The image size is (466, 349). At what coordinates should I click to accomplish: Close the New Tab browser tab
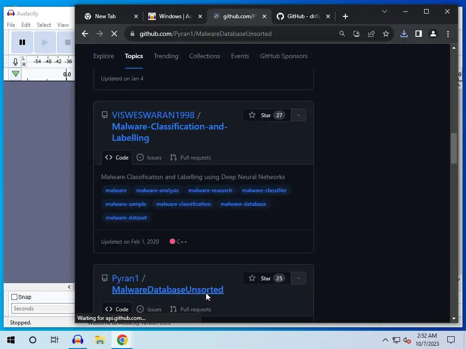(x=136, y=16)
